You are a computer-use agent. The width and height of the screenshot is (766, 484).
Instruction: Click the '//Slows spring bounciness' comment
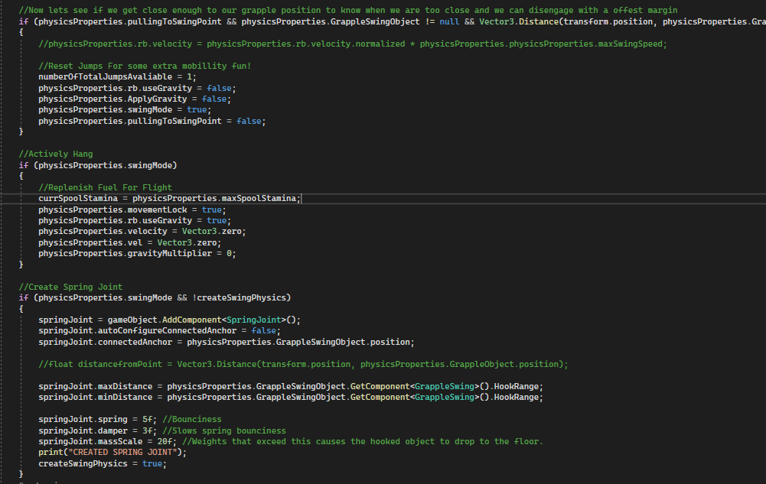pyautogui.click(x=224, y=430)
